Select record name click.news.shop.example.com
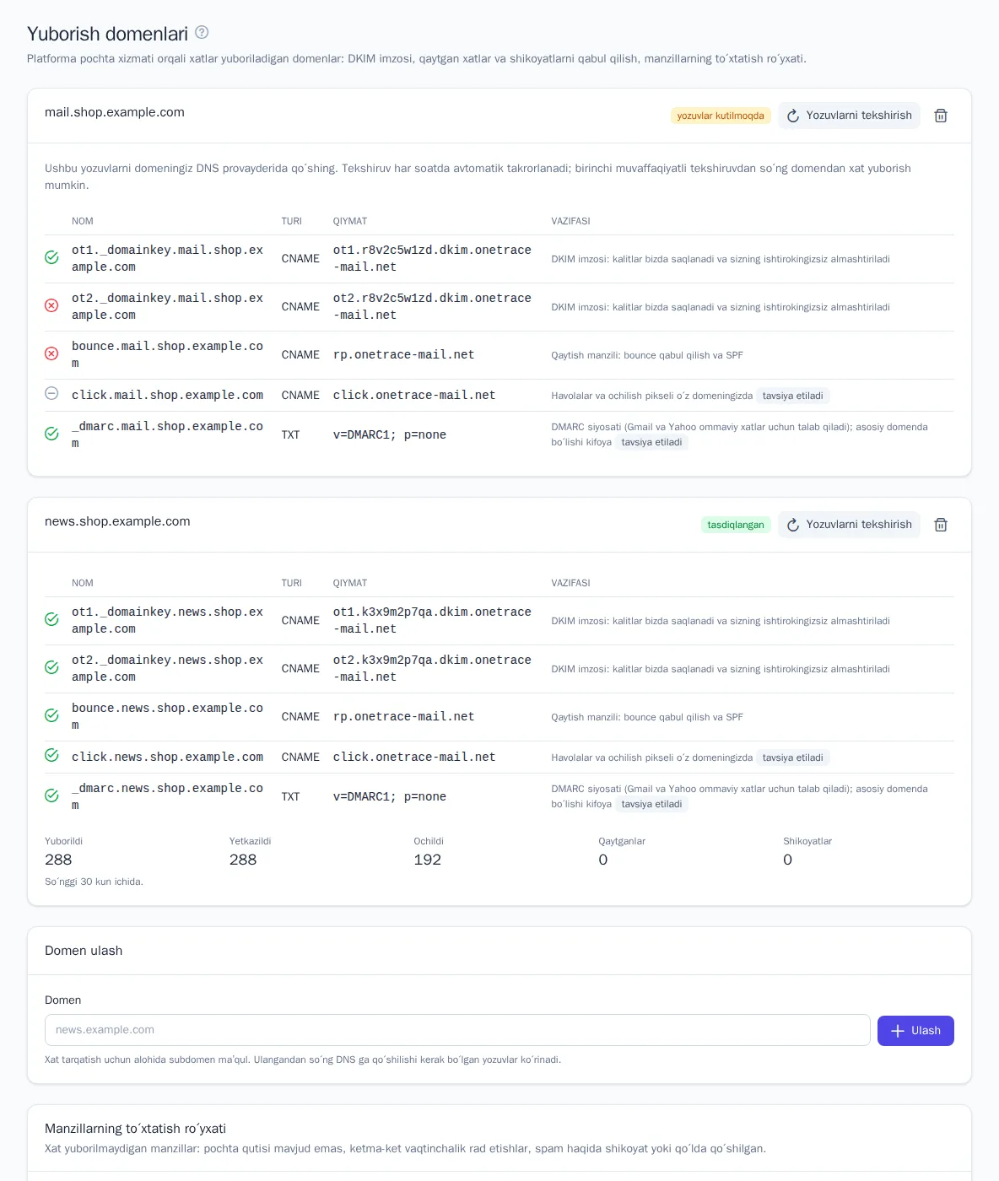 point(167,758)
